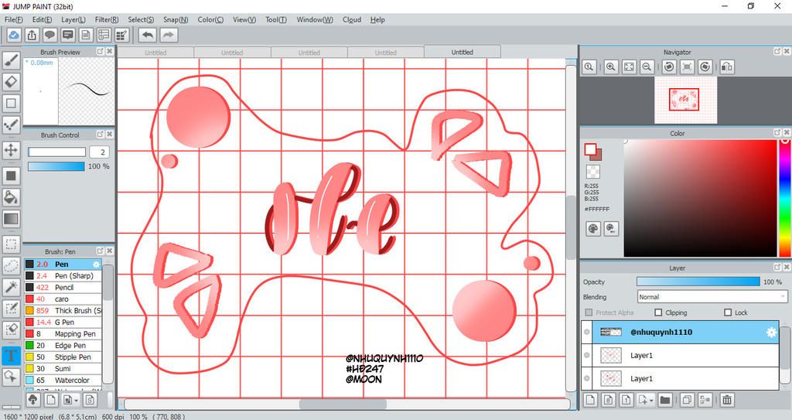Click the layer Opacity slider
Screen dimensions: 792x420
tap(698, 282)
